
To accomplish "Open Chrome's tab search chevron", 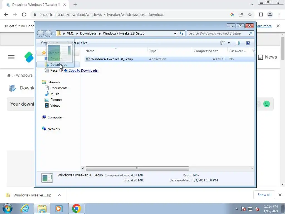I will (252, 5).
